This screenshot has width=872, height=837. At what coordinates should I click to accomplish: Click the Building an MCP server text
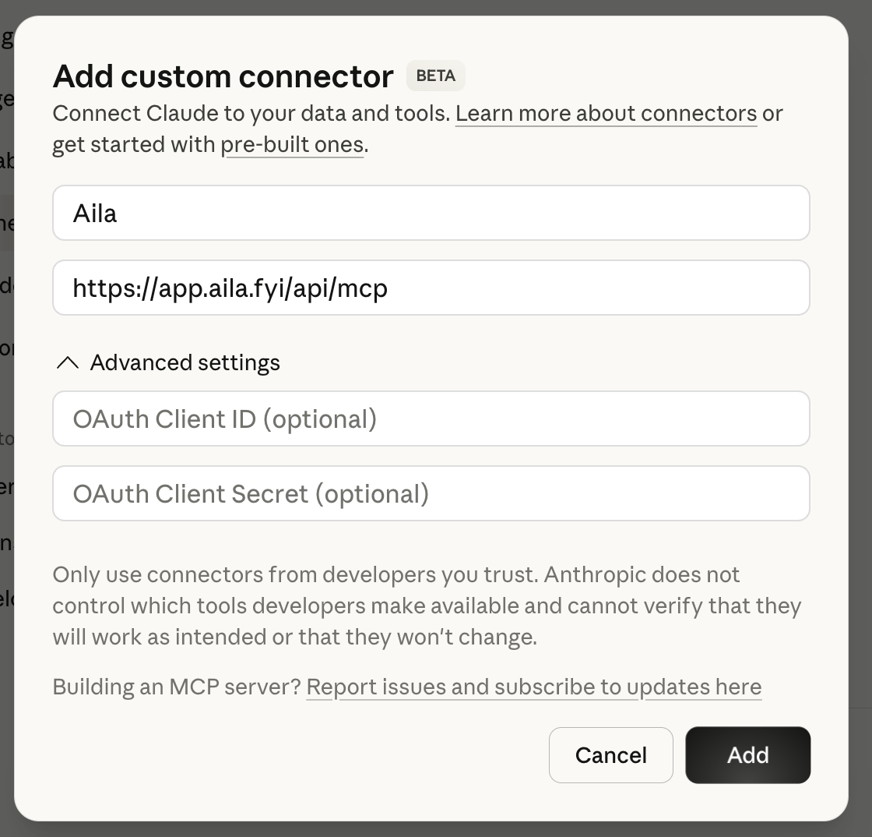click(x=178, y=687)
